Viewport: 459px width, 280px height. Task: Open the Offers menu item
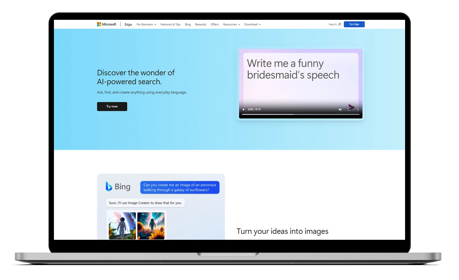tap(215, 25)
